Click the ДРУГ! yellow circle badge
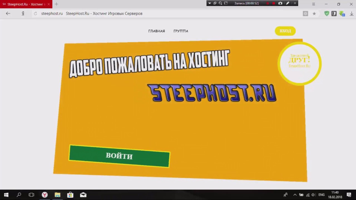356x200 pixels. (300, 63)
